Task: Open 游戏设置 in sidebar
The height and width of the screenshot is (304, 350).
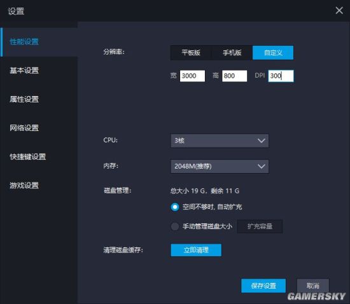Action: pos(24,185)
